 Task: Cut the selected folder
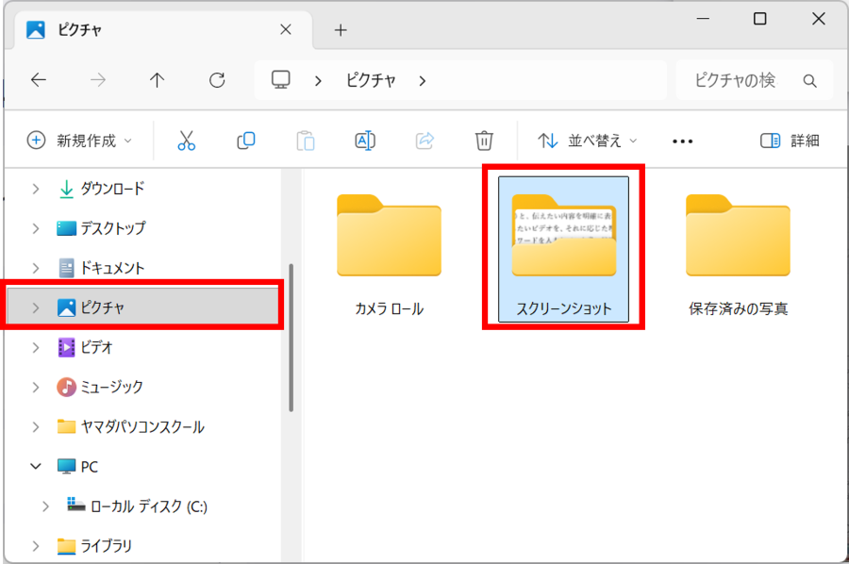[186, 140]
